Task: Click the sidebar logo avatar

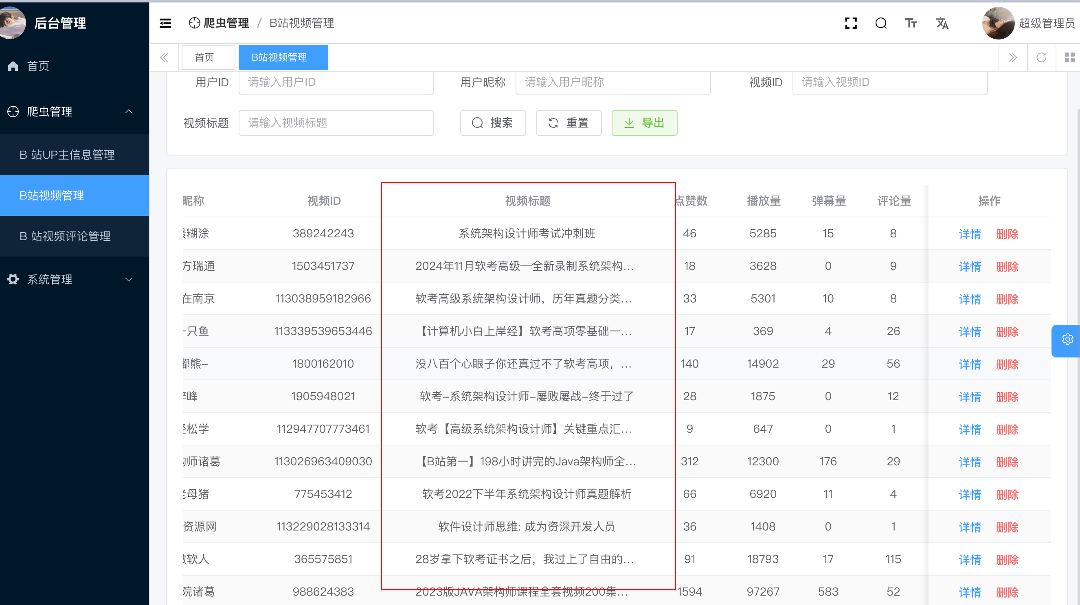Action: (x=12, y=23)
